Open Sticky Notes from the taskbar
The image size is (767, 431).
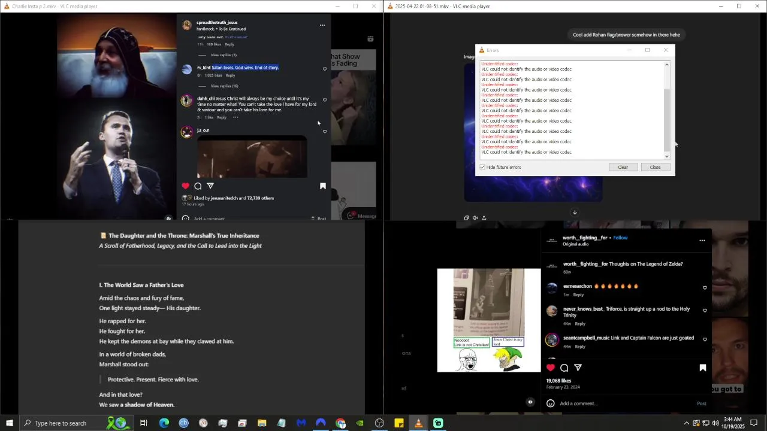399,423
